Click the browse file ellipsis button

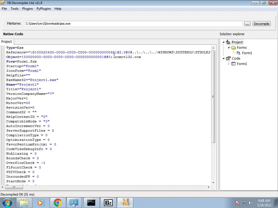pos(247,24)
